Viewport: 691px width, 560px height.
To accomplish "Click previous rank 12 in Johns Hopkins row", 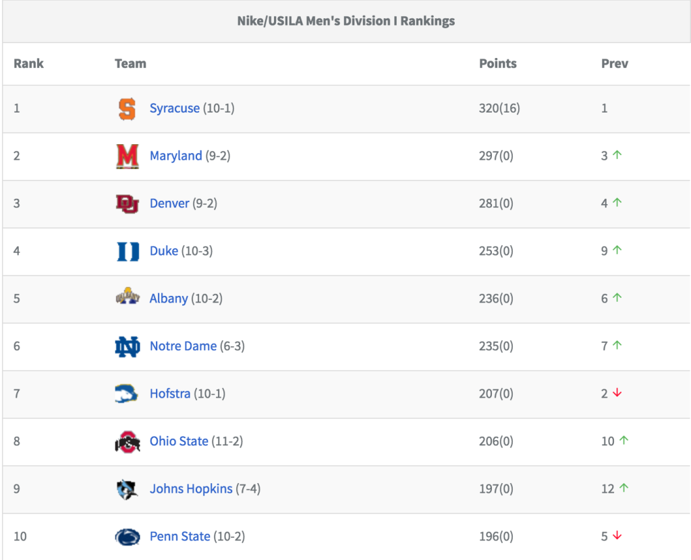I will pos(608,489).
